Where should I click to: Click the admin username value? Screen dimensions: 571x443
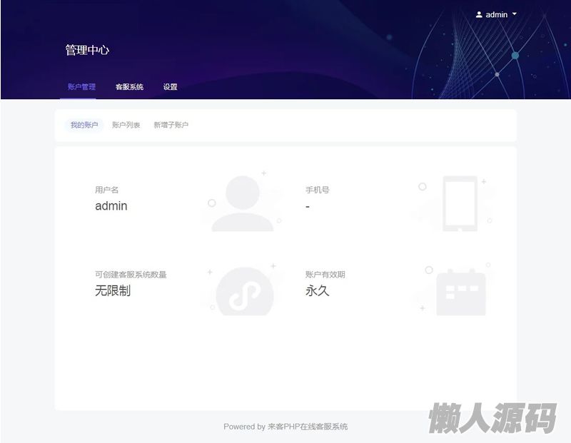point(111,206)
